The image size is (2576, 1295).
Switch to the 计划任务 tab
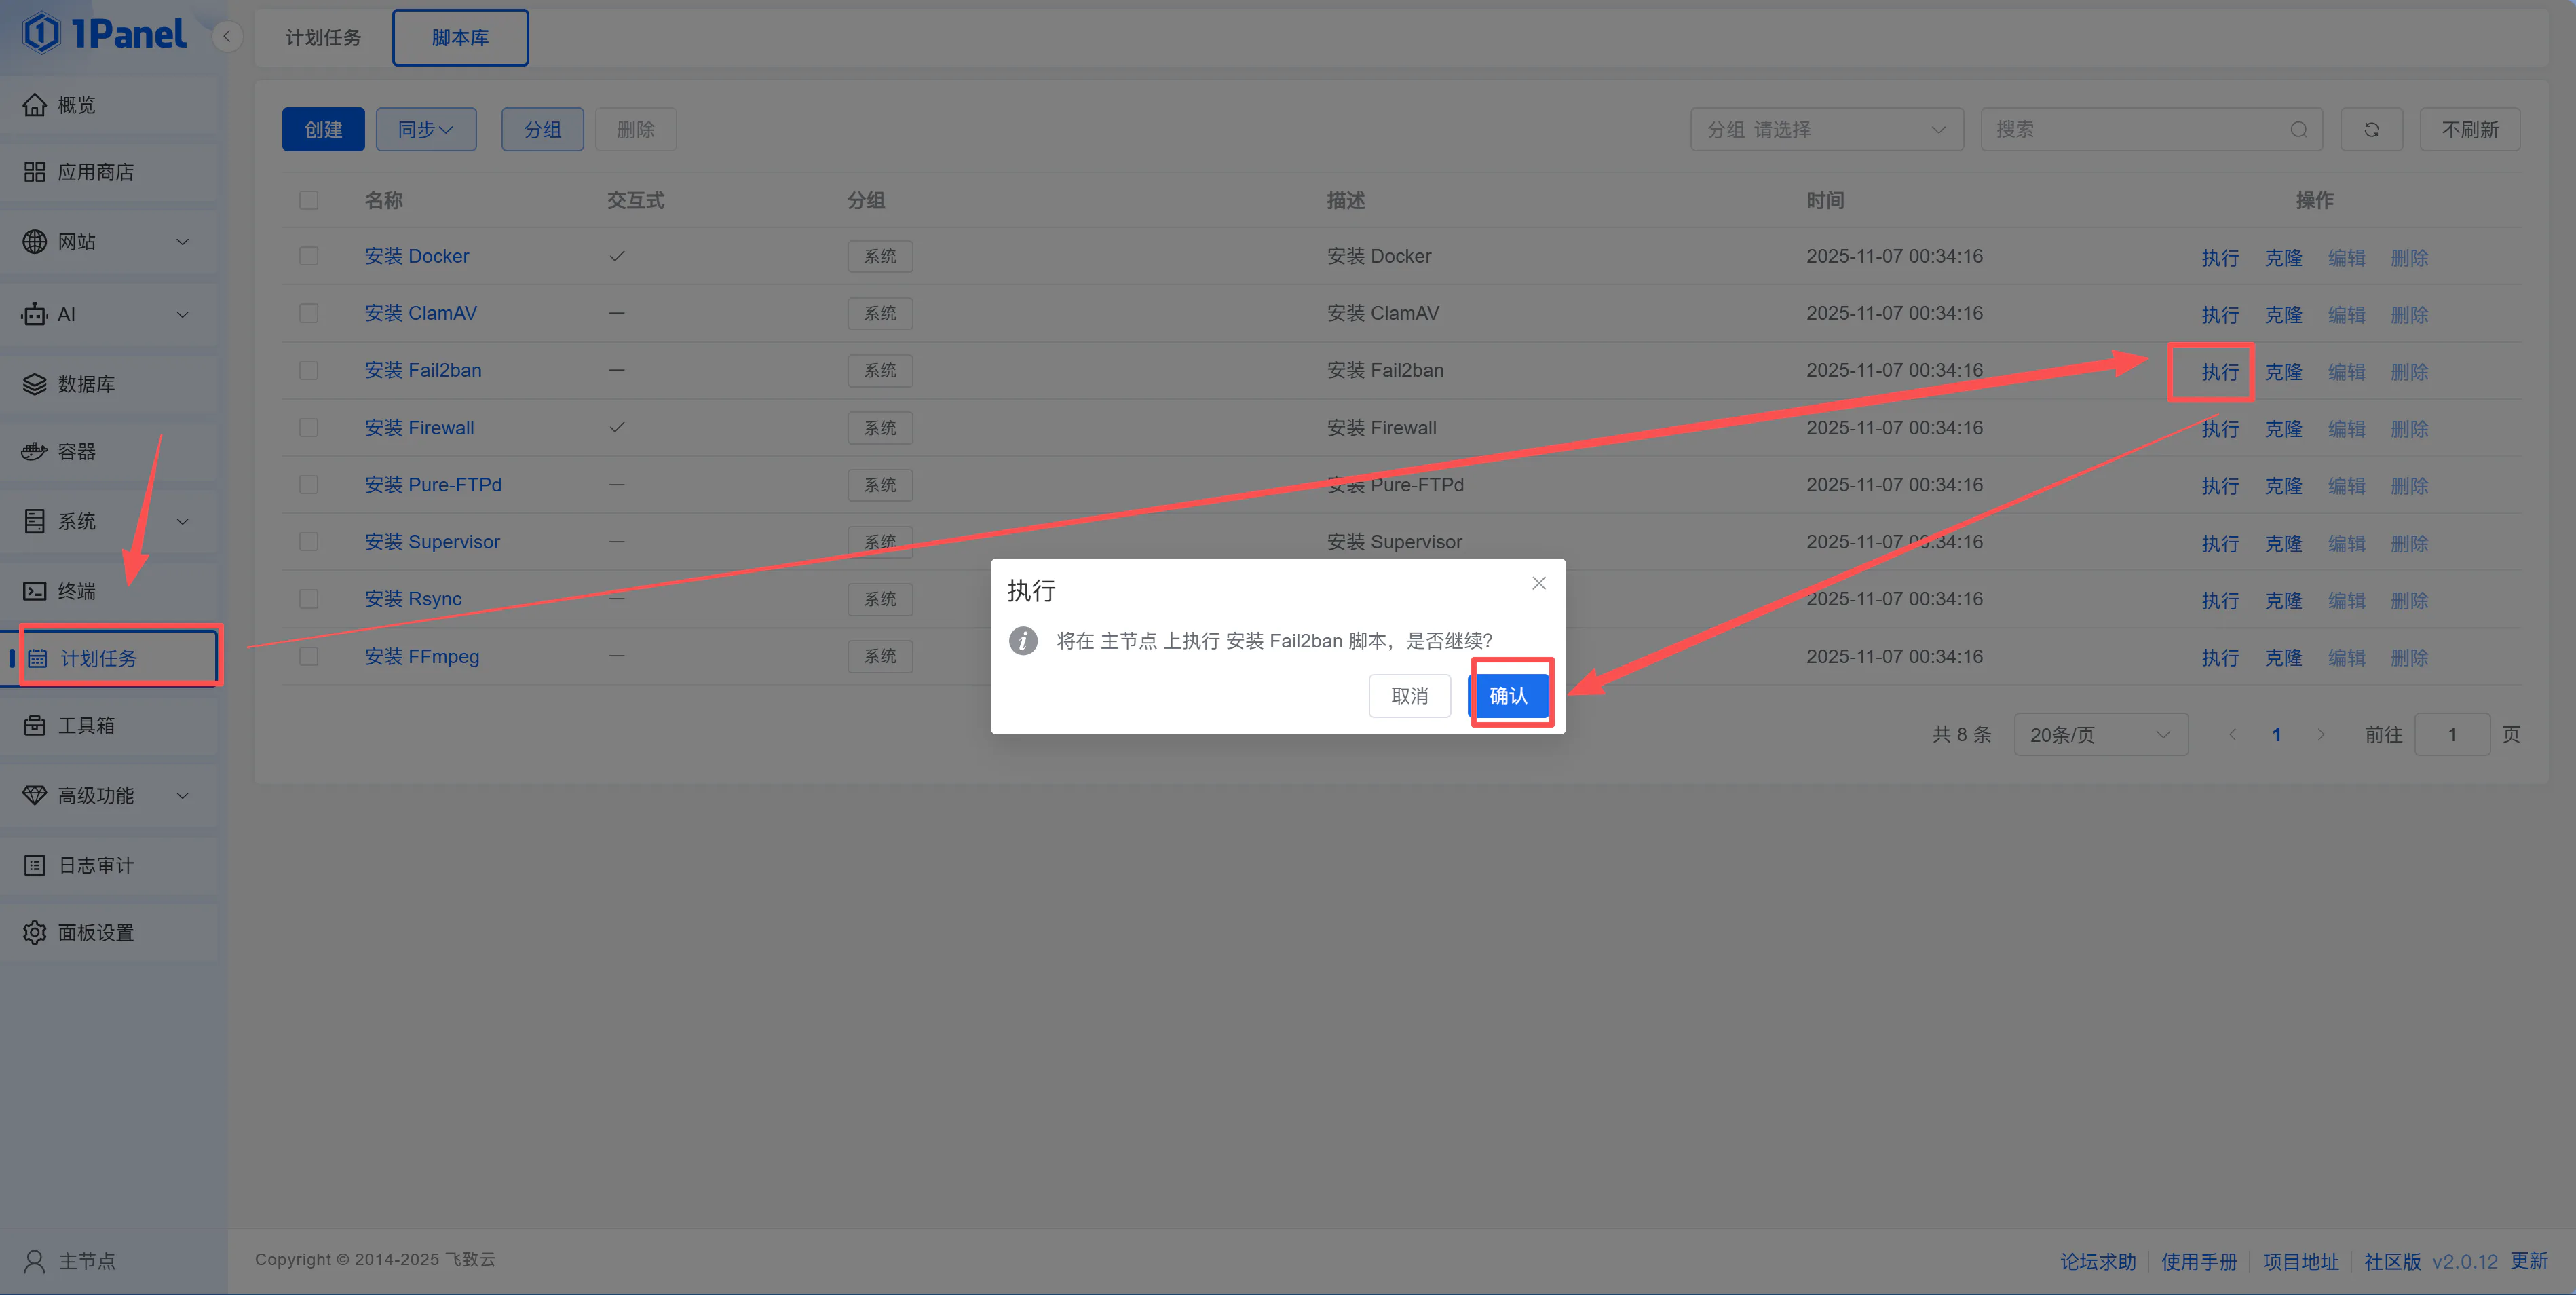(x=323, y=38)
